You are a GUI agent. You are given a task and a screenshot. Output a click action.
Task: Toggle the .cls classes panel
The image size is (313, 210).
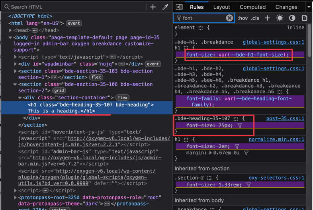tap(255, 18)
